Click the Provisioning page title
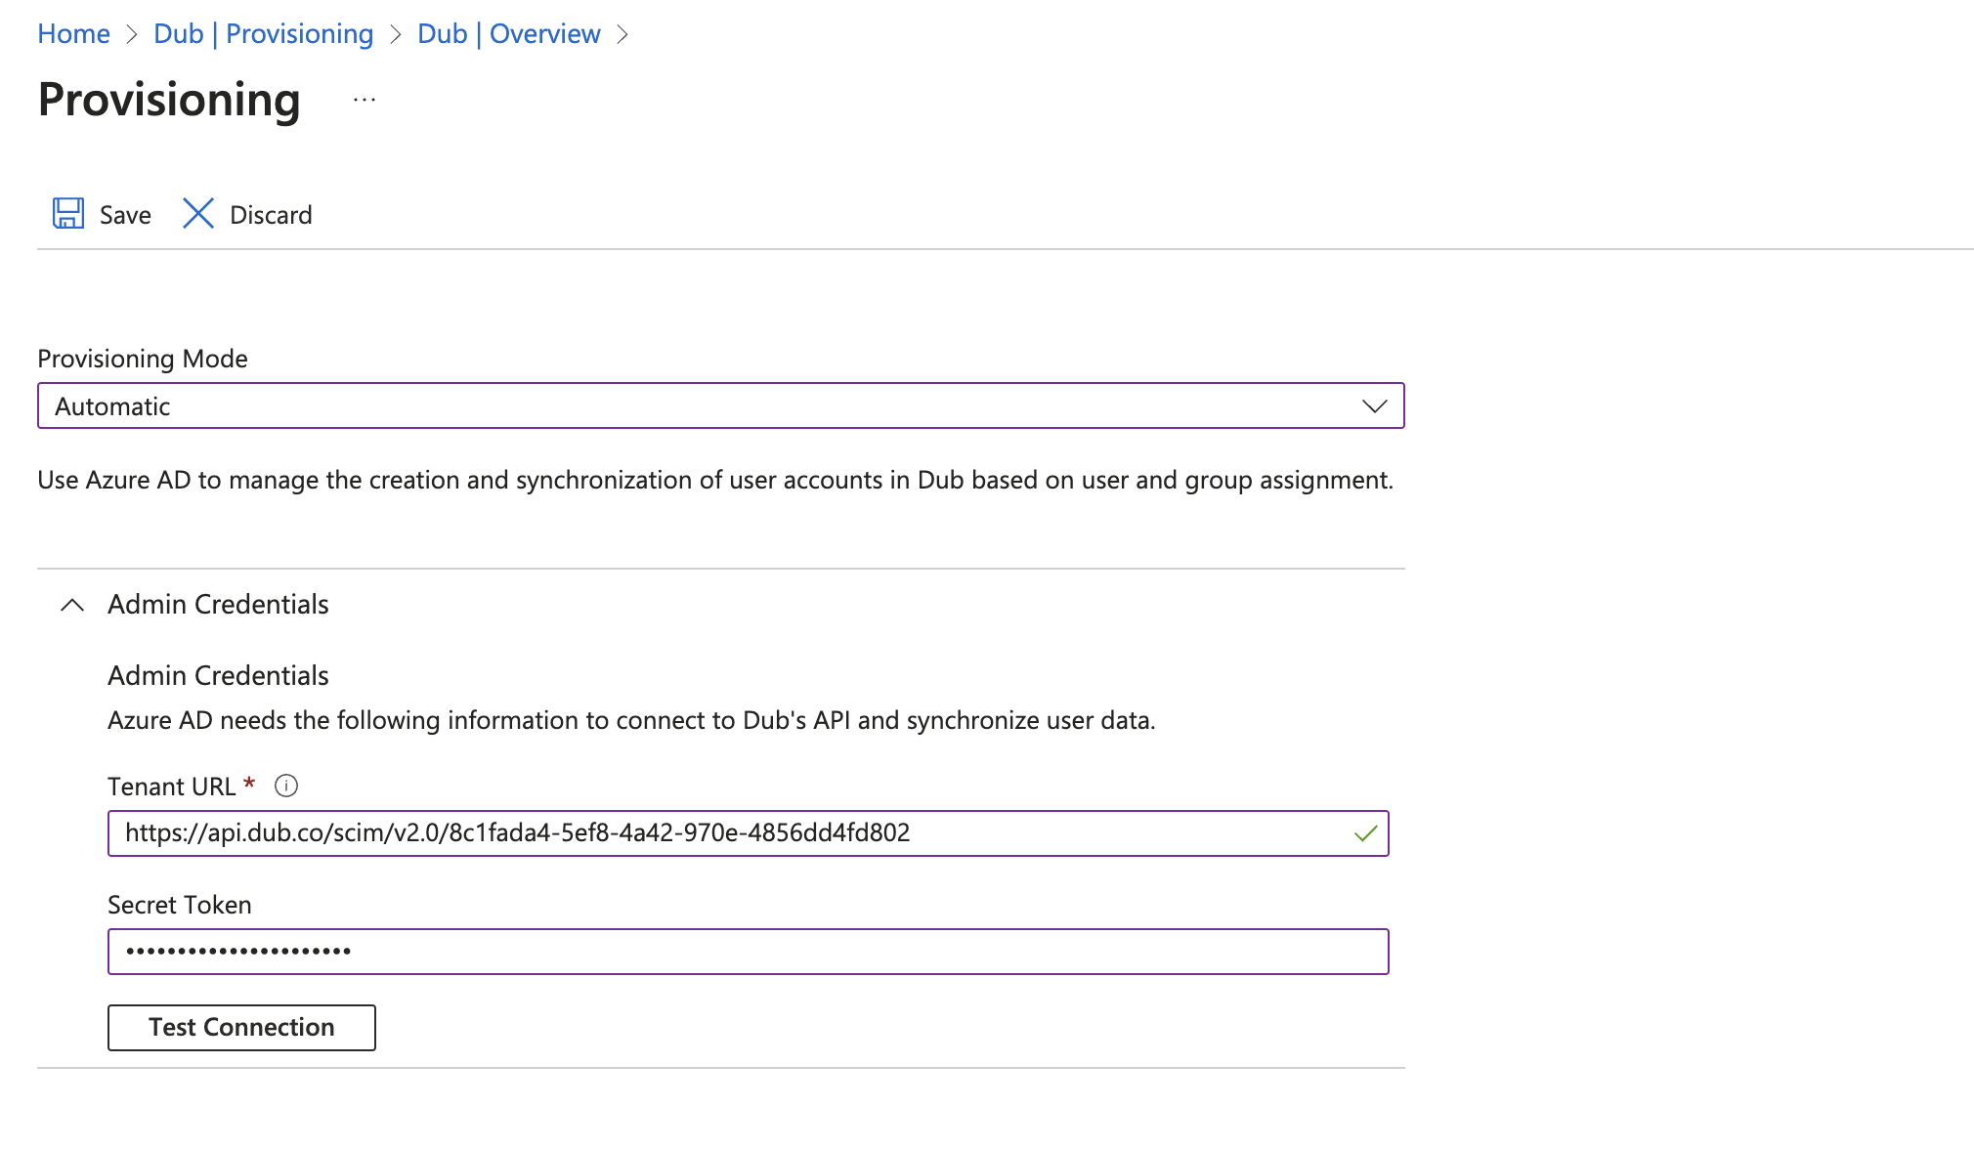Image resolution: width=1974 pixels, height=1149 pixels. pyautogui.click(x=169, y=100)
